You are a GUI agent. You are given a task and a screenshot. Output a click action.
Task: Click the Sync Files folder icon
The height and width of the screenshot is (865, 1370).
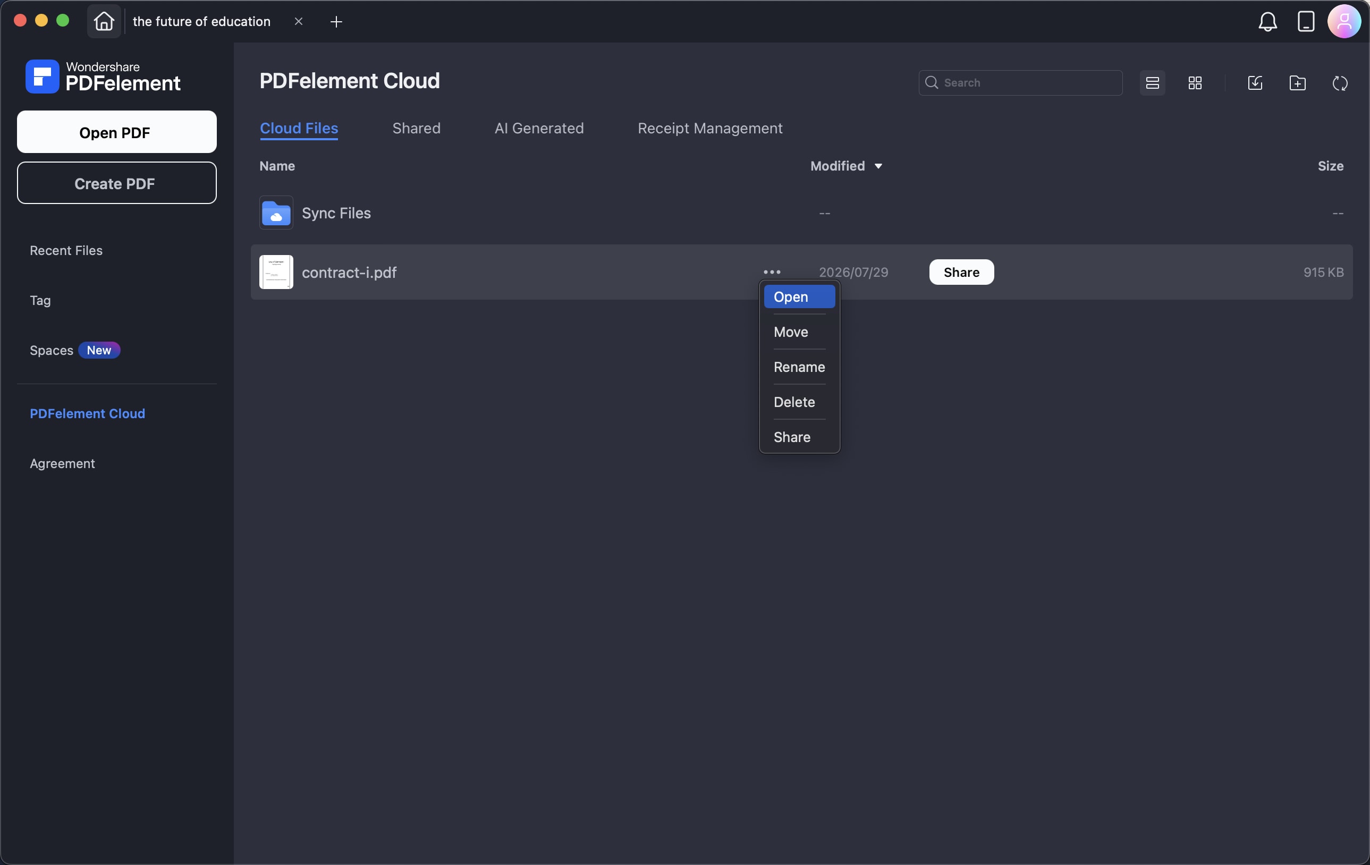pos(276,213)
